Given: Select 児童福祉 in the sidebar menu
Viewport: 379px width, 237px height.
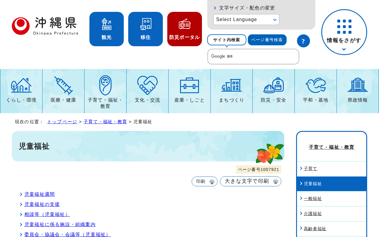Looking at the screenshot, I should coord(332,184).
